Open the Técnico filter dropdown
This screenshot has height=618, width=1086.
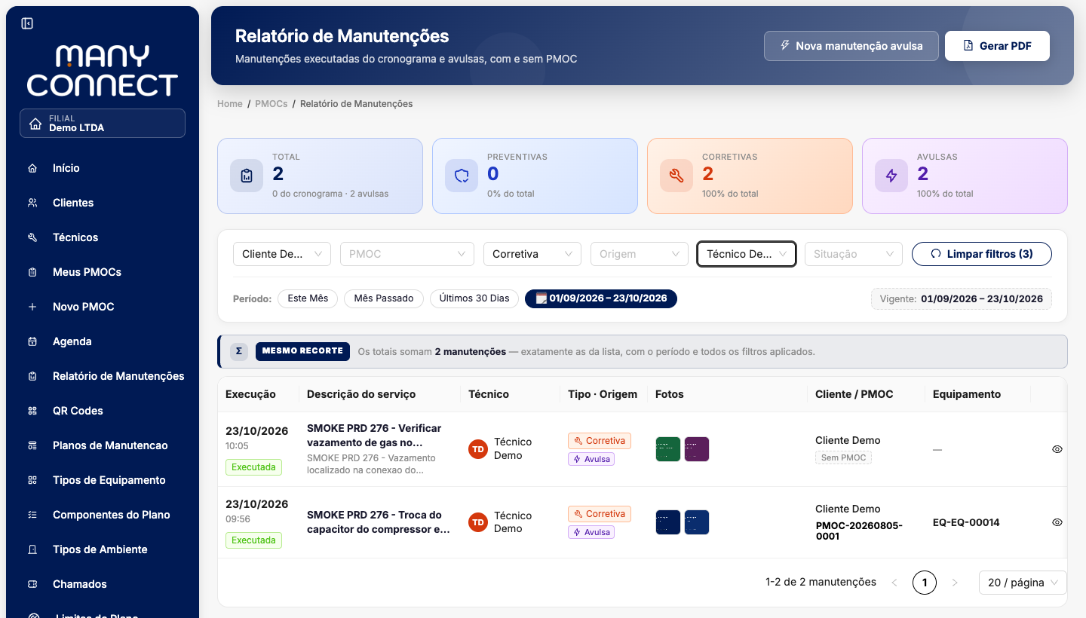point(747,254)
